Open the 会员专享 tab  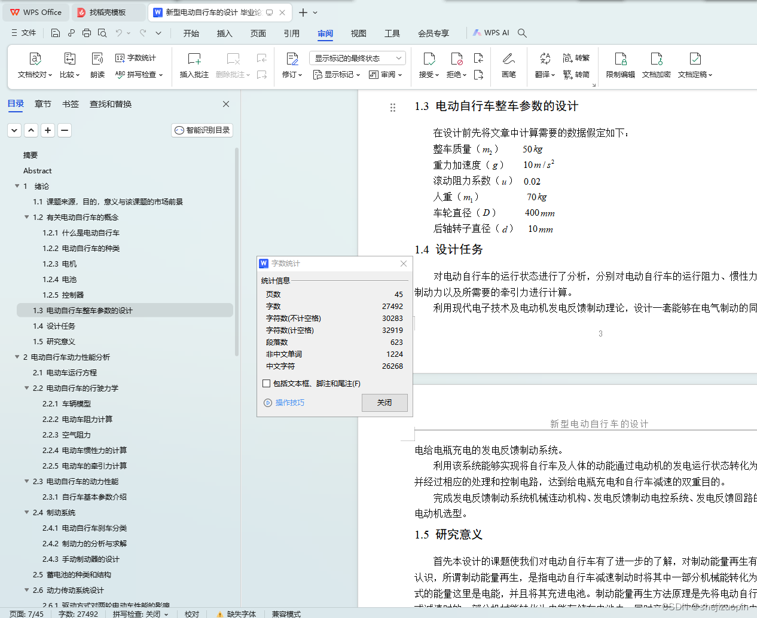pyautogui.click(x=434, y=33)
